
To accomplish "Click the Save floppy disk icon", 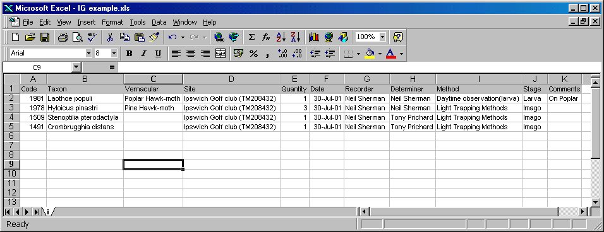I will pyautogui.click(x=45, y=37).
